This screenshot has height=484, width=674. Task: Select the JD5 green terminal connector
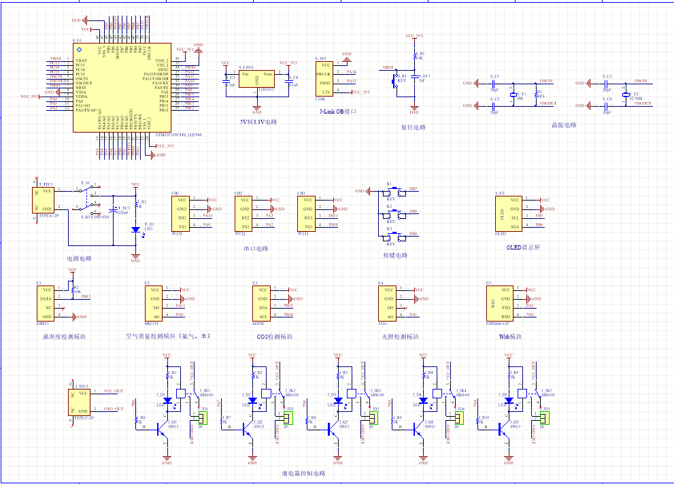[x=544, y=418]
